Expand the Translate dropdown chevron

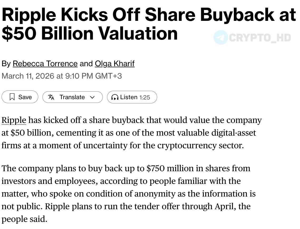pos(92,97)
